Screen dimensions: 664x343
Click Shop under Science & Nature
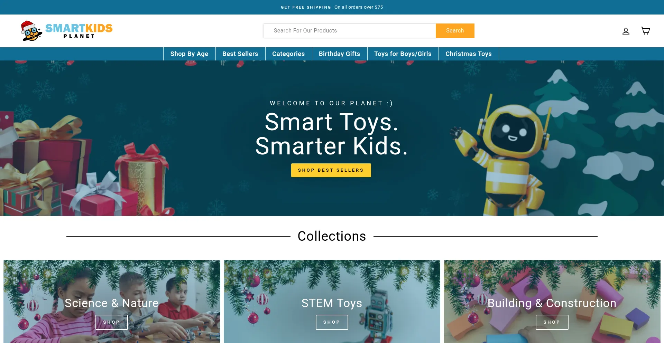click(x=111, y=322)
